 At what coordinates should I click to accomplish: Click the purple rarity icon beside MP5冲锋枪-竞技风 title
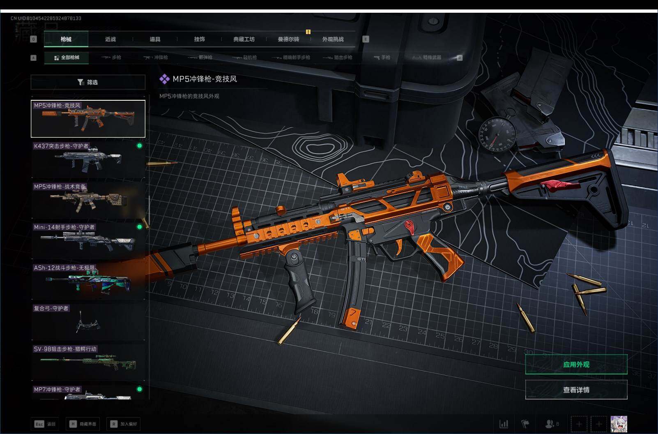point(164,79)
